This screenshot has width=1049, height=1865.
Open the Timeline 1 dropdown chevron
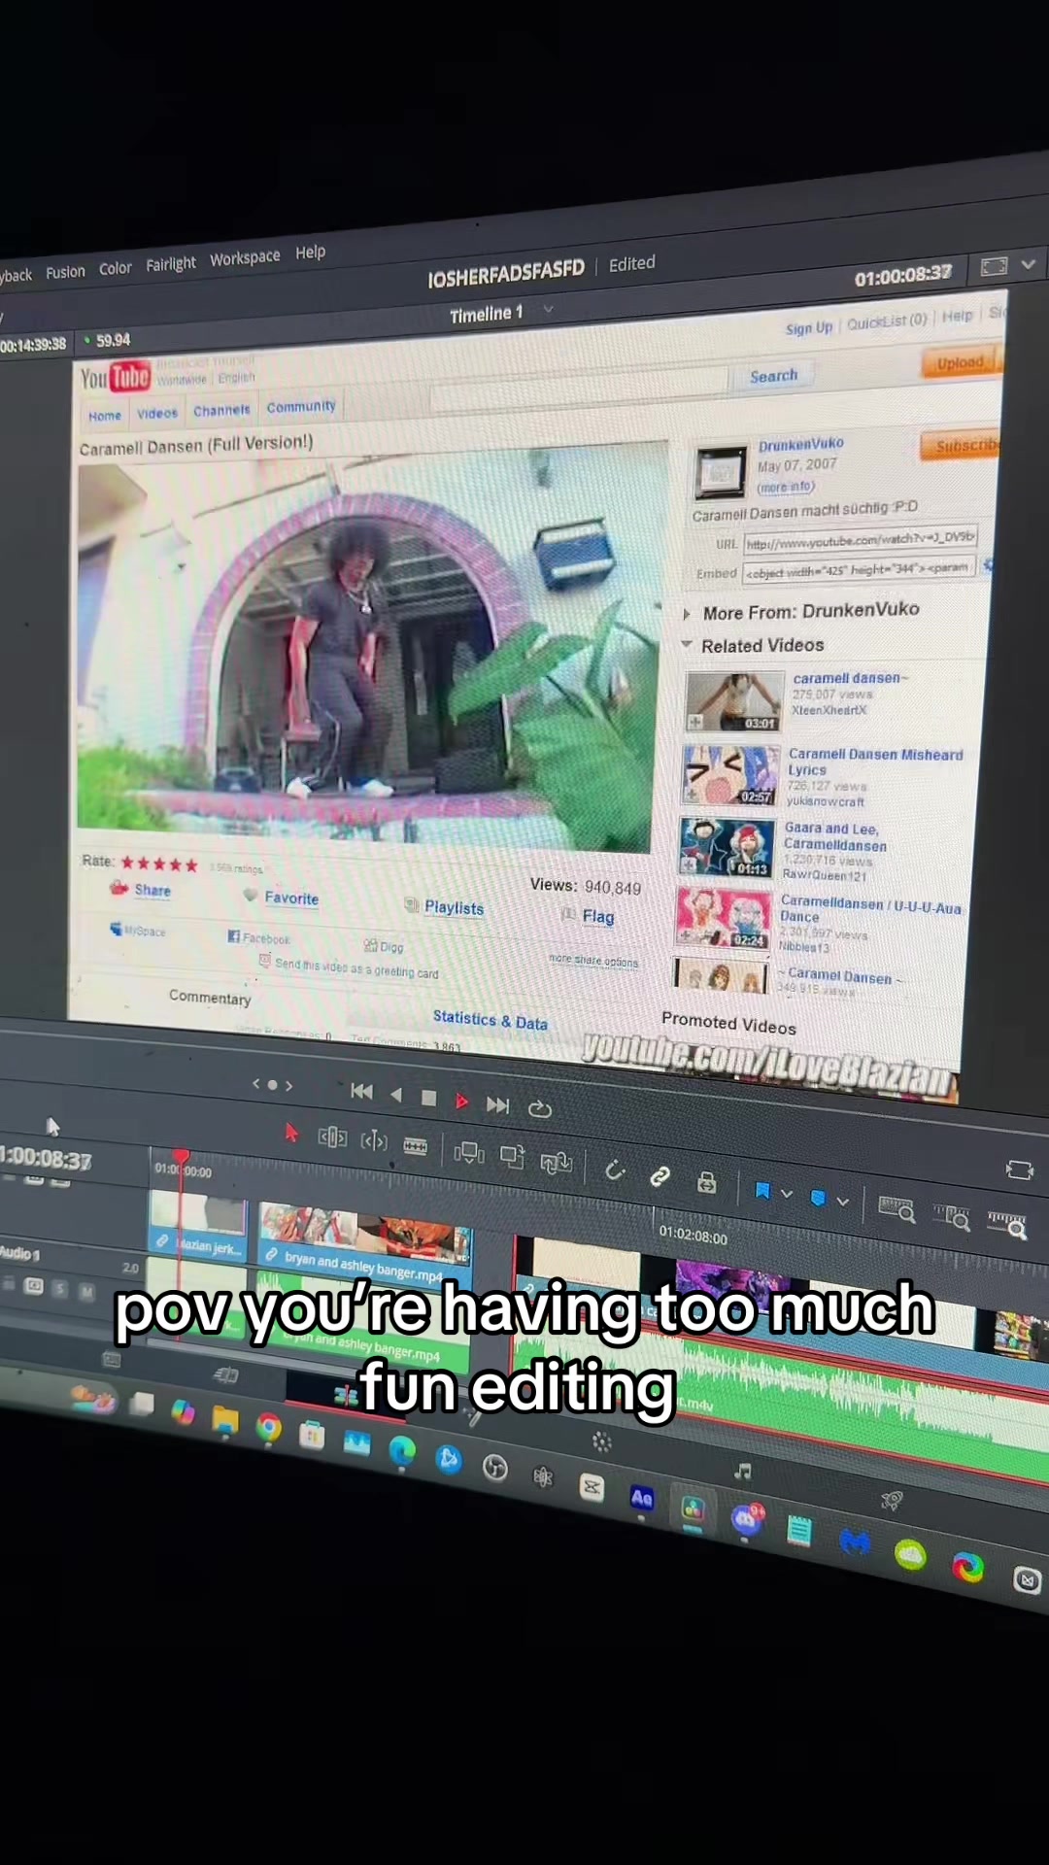(x=548, y=310)
